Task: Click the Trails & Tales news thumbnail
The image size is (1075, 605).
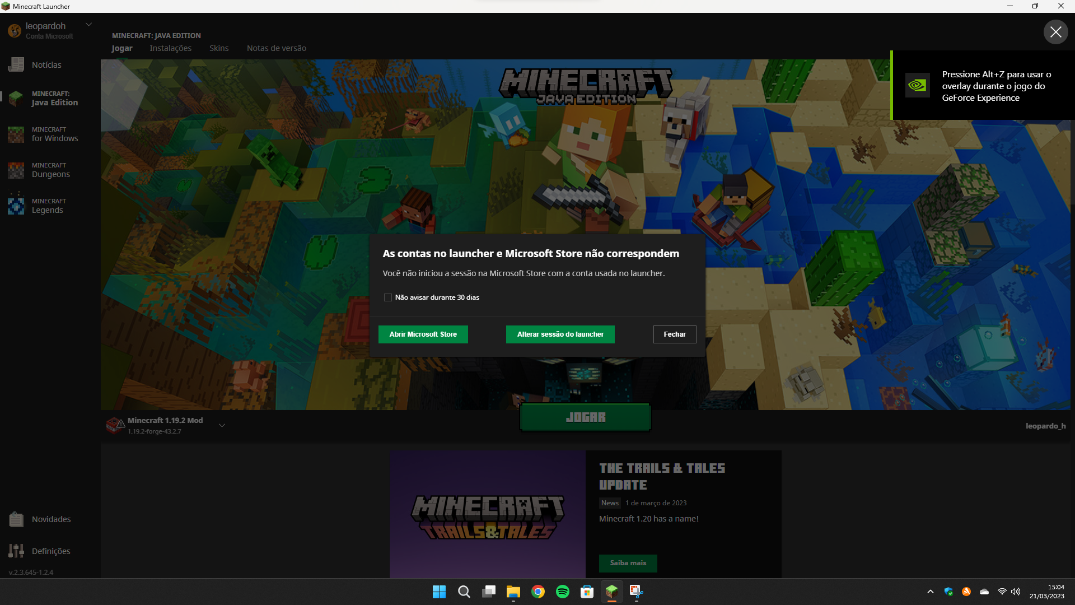Action: click(x=487, y=514)
